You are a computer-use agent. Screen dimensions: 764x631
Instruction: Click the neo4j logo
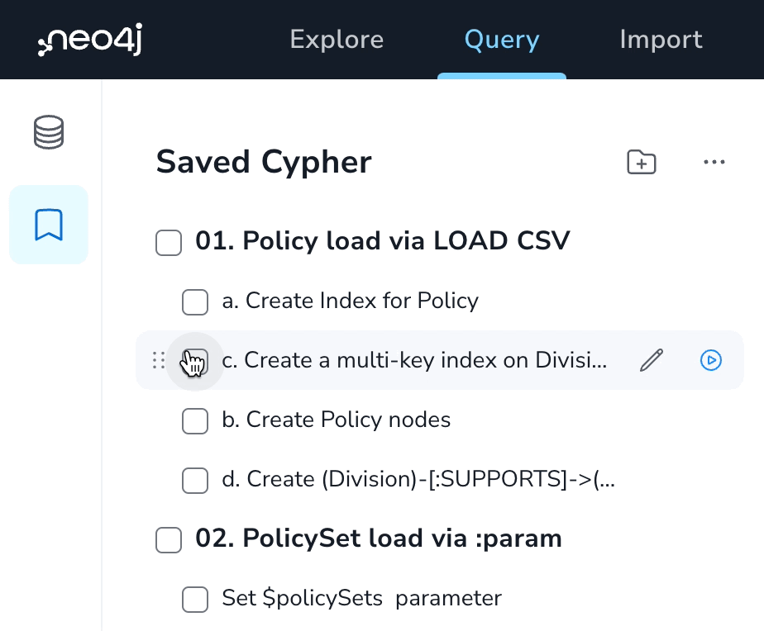(90, 39)
